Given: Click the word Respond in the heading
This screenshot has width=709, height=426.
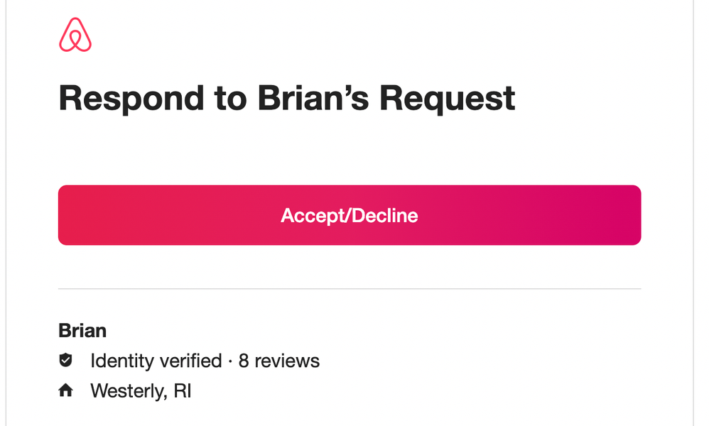Looking at the screenshot, I should (133, 97).
